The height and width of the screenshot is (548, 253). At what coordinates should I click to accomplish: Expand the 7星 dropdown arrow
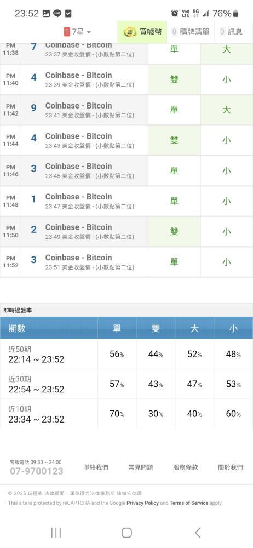[x=88, y=32]
